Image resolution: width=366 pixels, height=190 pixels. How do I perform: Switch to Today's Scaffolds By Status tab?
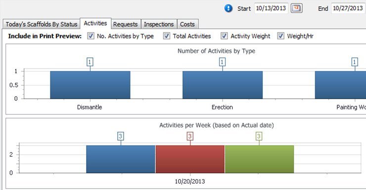point(42,24)
